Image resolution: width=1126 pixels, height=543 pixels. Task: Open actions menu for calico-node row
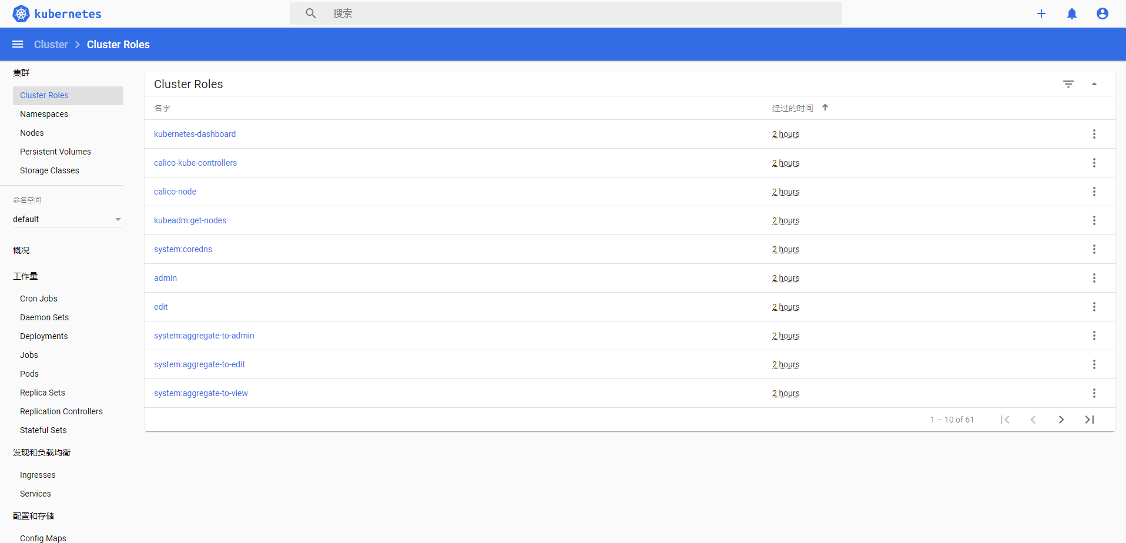tap(1094, 192)
